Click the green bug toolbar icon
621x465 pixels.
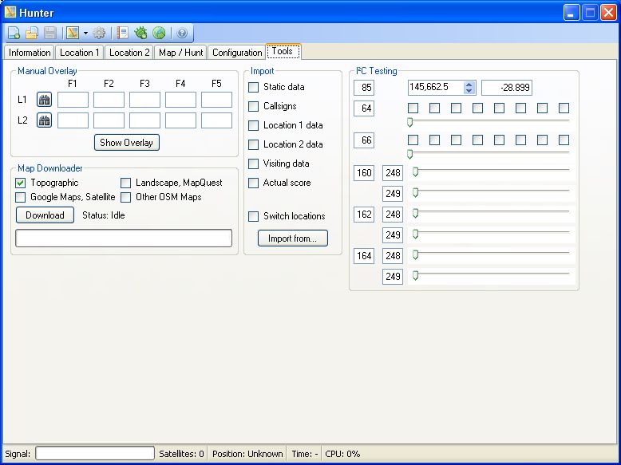point(141,33)
